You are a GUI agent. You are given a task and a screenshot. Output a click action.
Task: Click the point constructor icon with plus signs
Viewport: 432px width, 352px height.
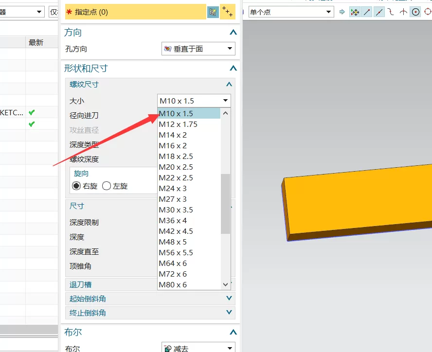(x=228, y=12)
